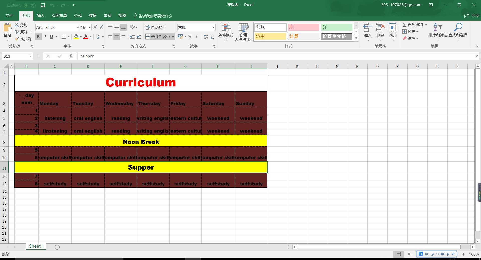Copy selection using 复制
This screenshot has height=260, width=481.
[x=21, y=32]
